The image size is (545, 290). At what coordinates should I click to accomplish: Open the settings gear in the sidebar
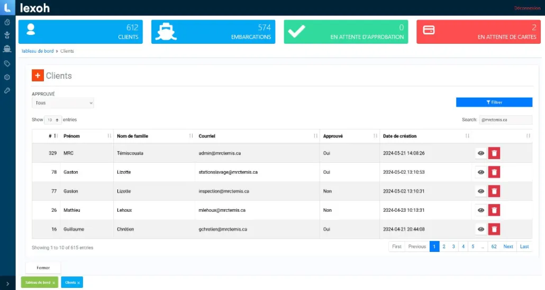7,77
